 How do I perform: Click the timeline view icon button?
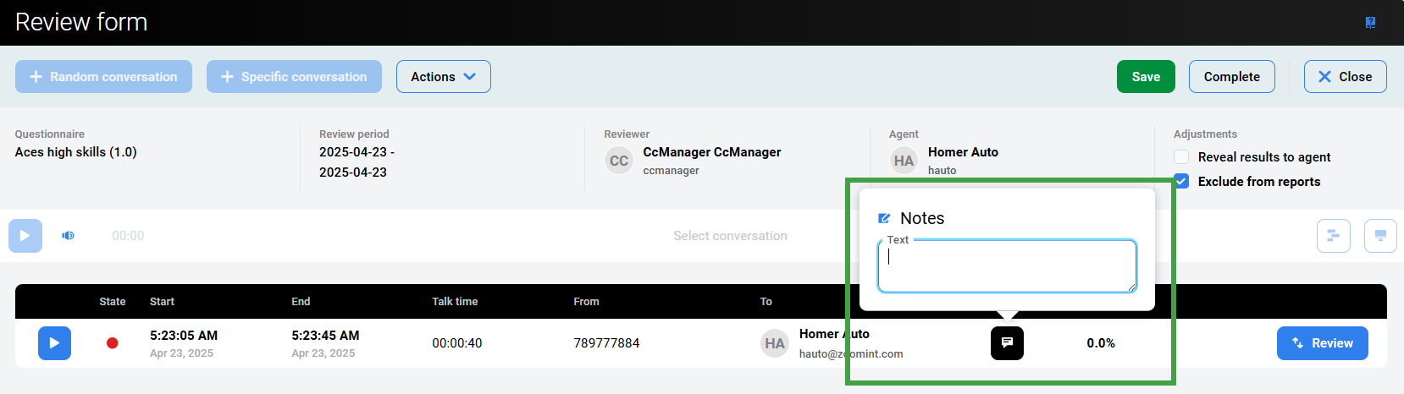coord(1333,236)
